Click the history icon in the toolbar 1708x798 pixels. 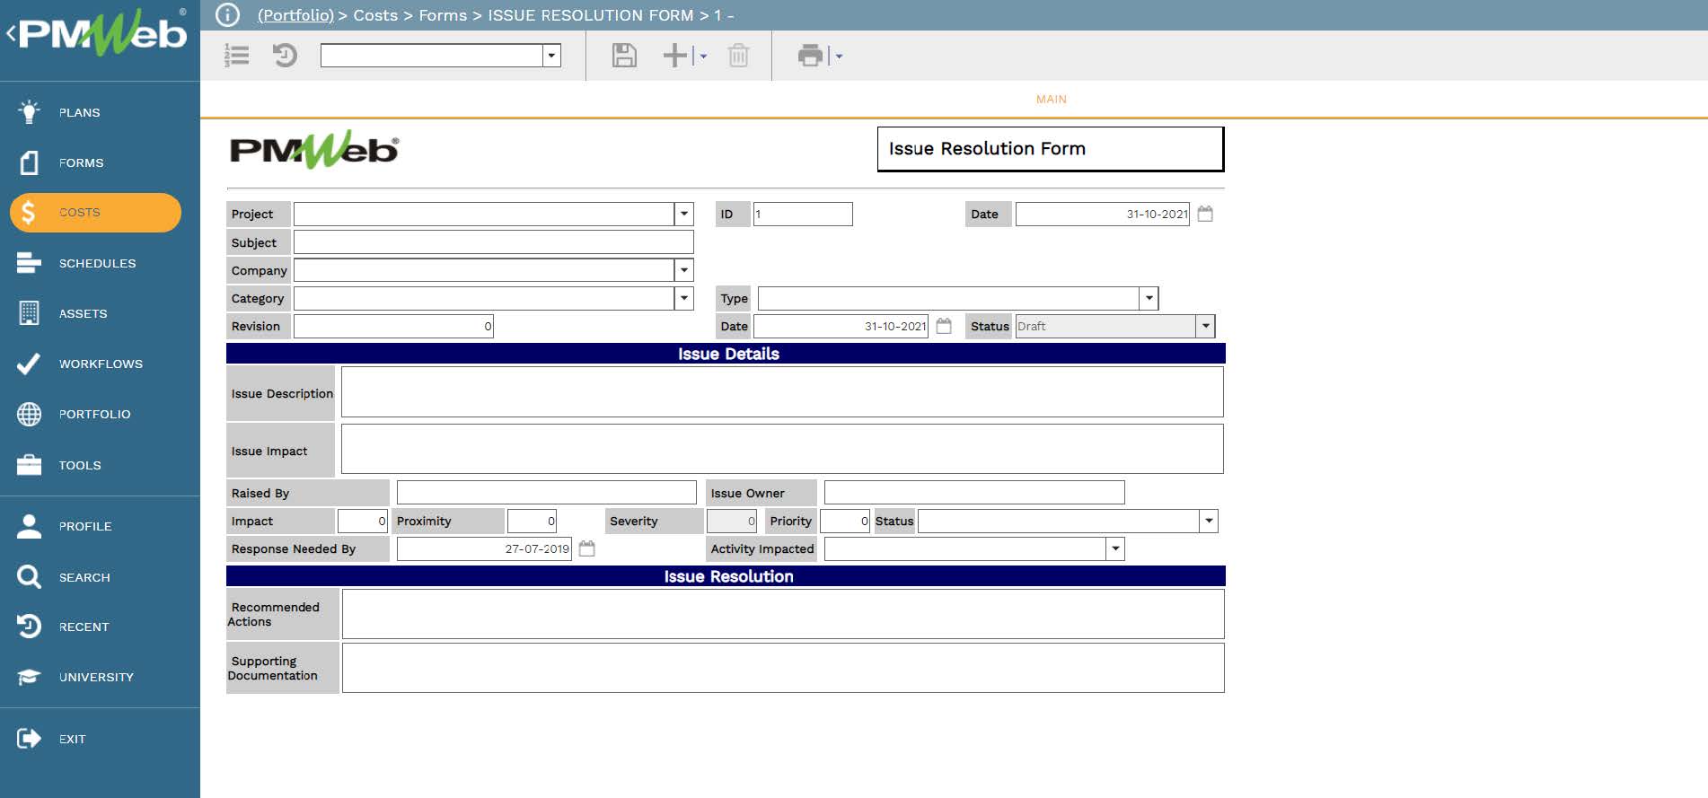[x=285, y=56]
